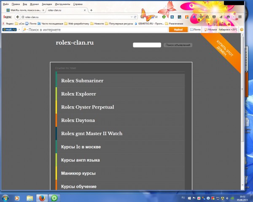The height and width of the screenshot is (202, 253).
Task: Open a new tab with the plus button
Action: (x=91, y=10)
